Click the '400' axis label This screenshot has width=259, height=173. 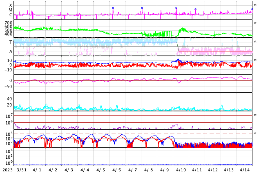point(9,34)
